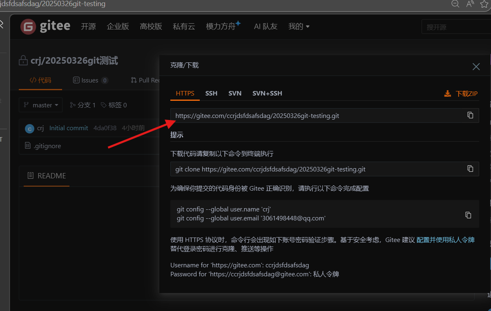The height and width of the screenshot is (311, 491).
Task: Click the git config user.email line
Action: point(251,218)
